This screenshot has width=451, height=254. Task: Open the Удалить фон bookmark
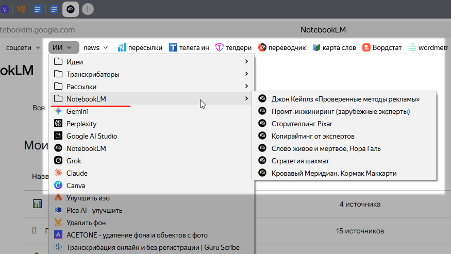tap(86, 223)
